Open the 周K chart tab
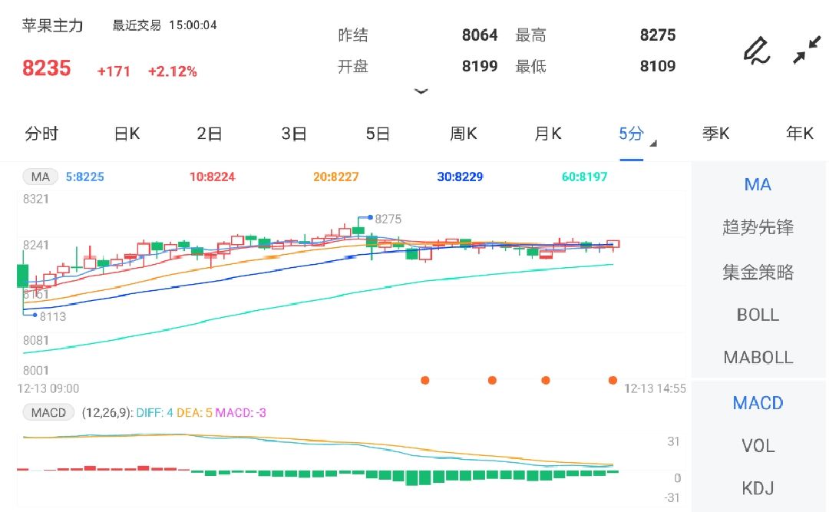 coord(463,134)
